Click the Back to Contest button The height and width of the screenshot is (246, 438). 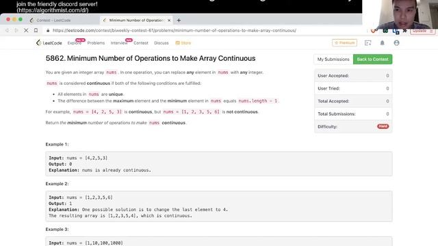[x=372, y=59]
